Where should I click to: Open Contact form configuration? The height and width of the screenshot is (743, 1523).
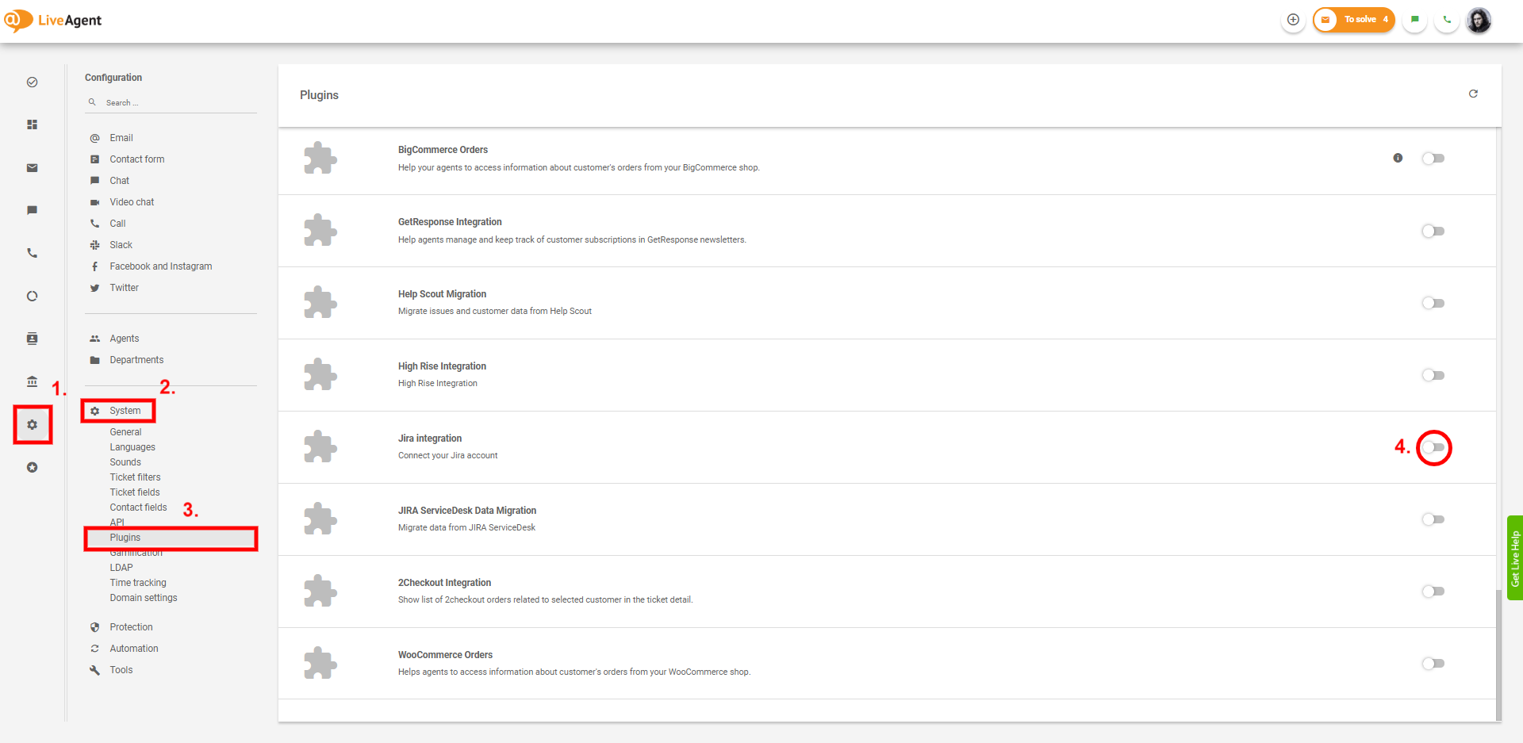[136, 159]
